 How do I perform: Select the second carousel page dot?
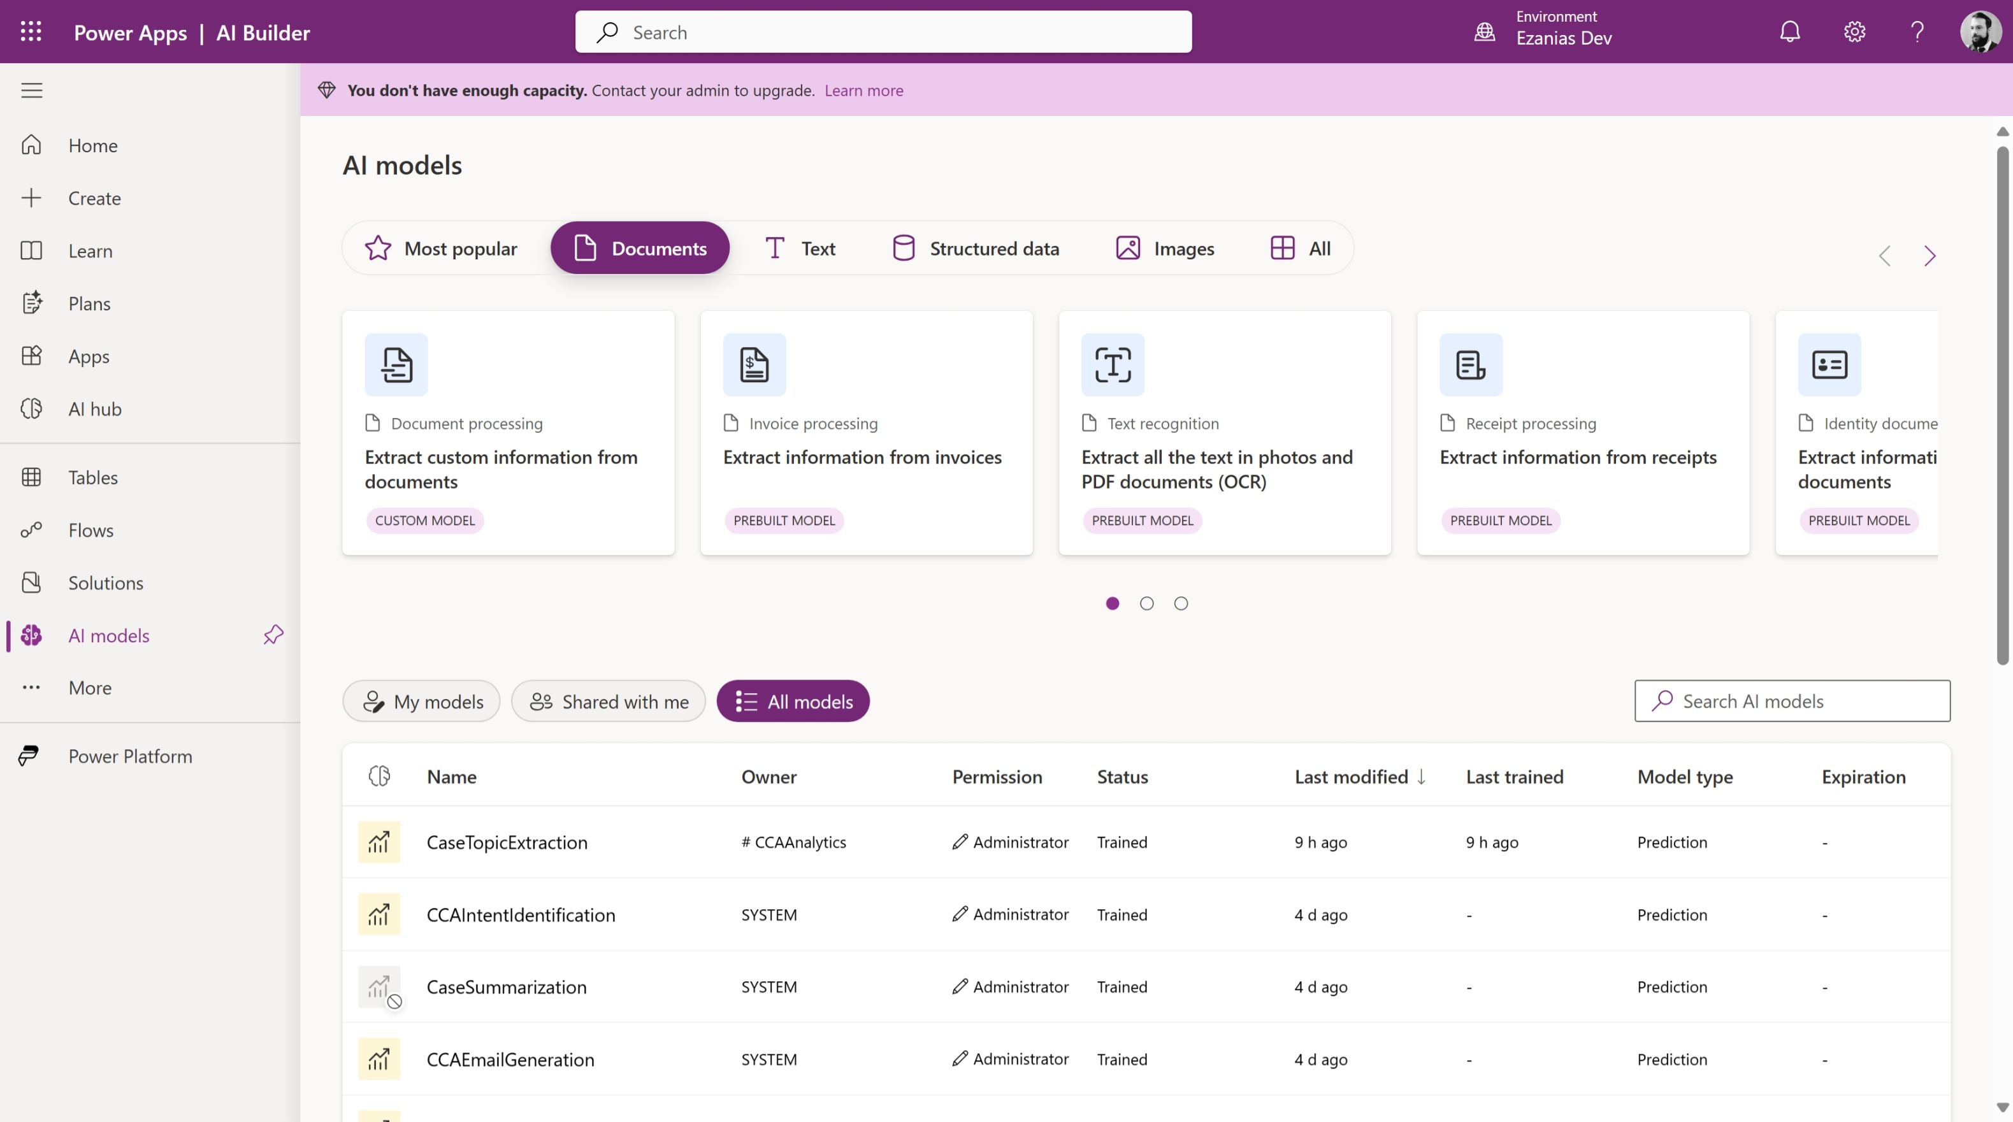point(1146,602)
